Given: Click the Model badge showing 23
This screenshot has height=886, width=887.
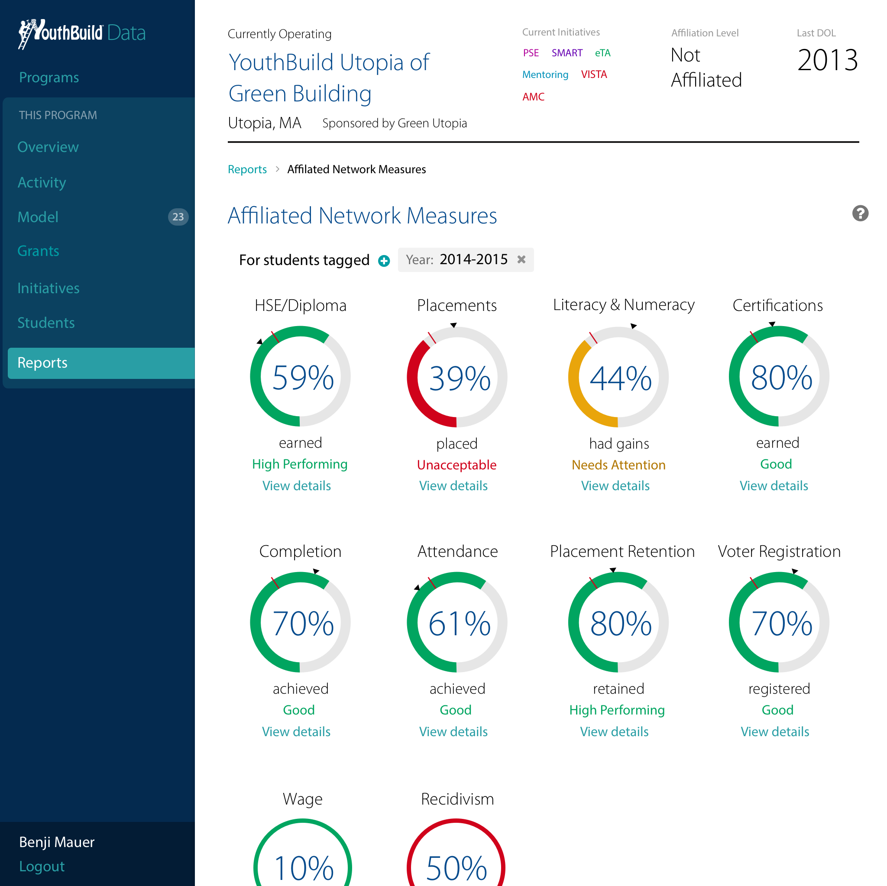Looking at the screenshot, I should pyautogui.click(x=178, y=217).
